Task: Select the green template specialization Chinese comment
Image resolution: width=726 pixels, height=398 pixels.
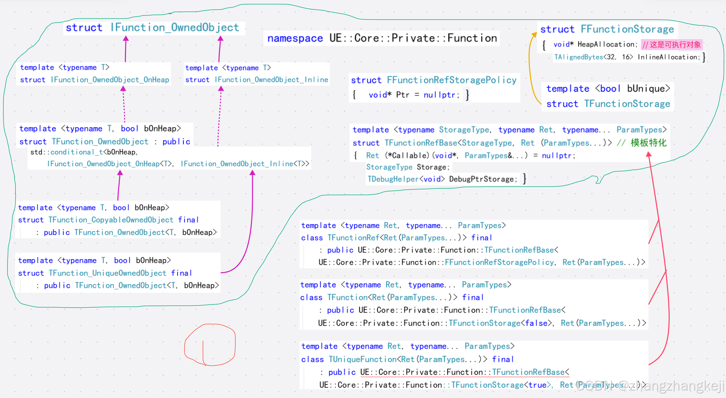Action: pyautogui.click(x=648, y=143)
